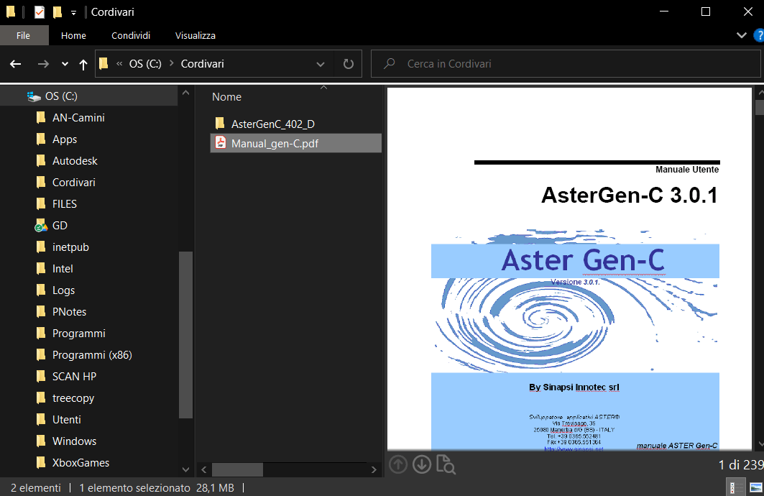764x496 pixels.
Task: Click the New folder quick access icon
Action: coord(57,12)
